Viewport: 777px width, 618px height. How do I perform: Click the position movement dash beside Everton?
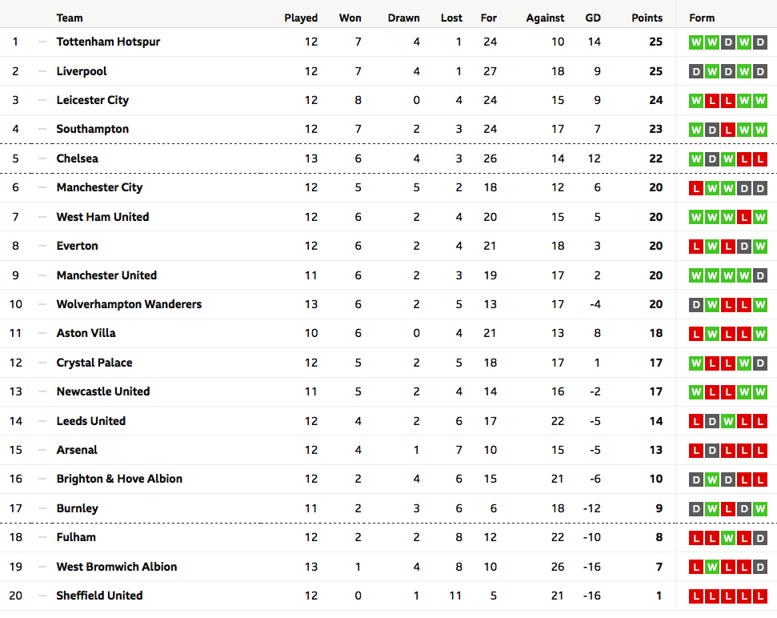pos(42,246)
